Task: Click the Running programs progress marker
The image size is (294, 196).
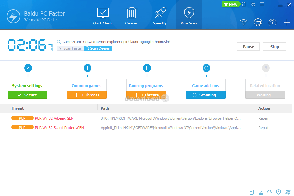Action: pos(146,68)
